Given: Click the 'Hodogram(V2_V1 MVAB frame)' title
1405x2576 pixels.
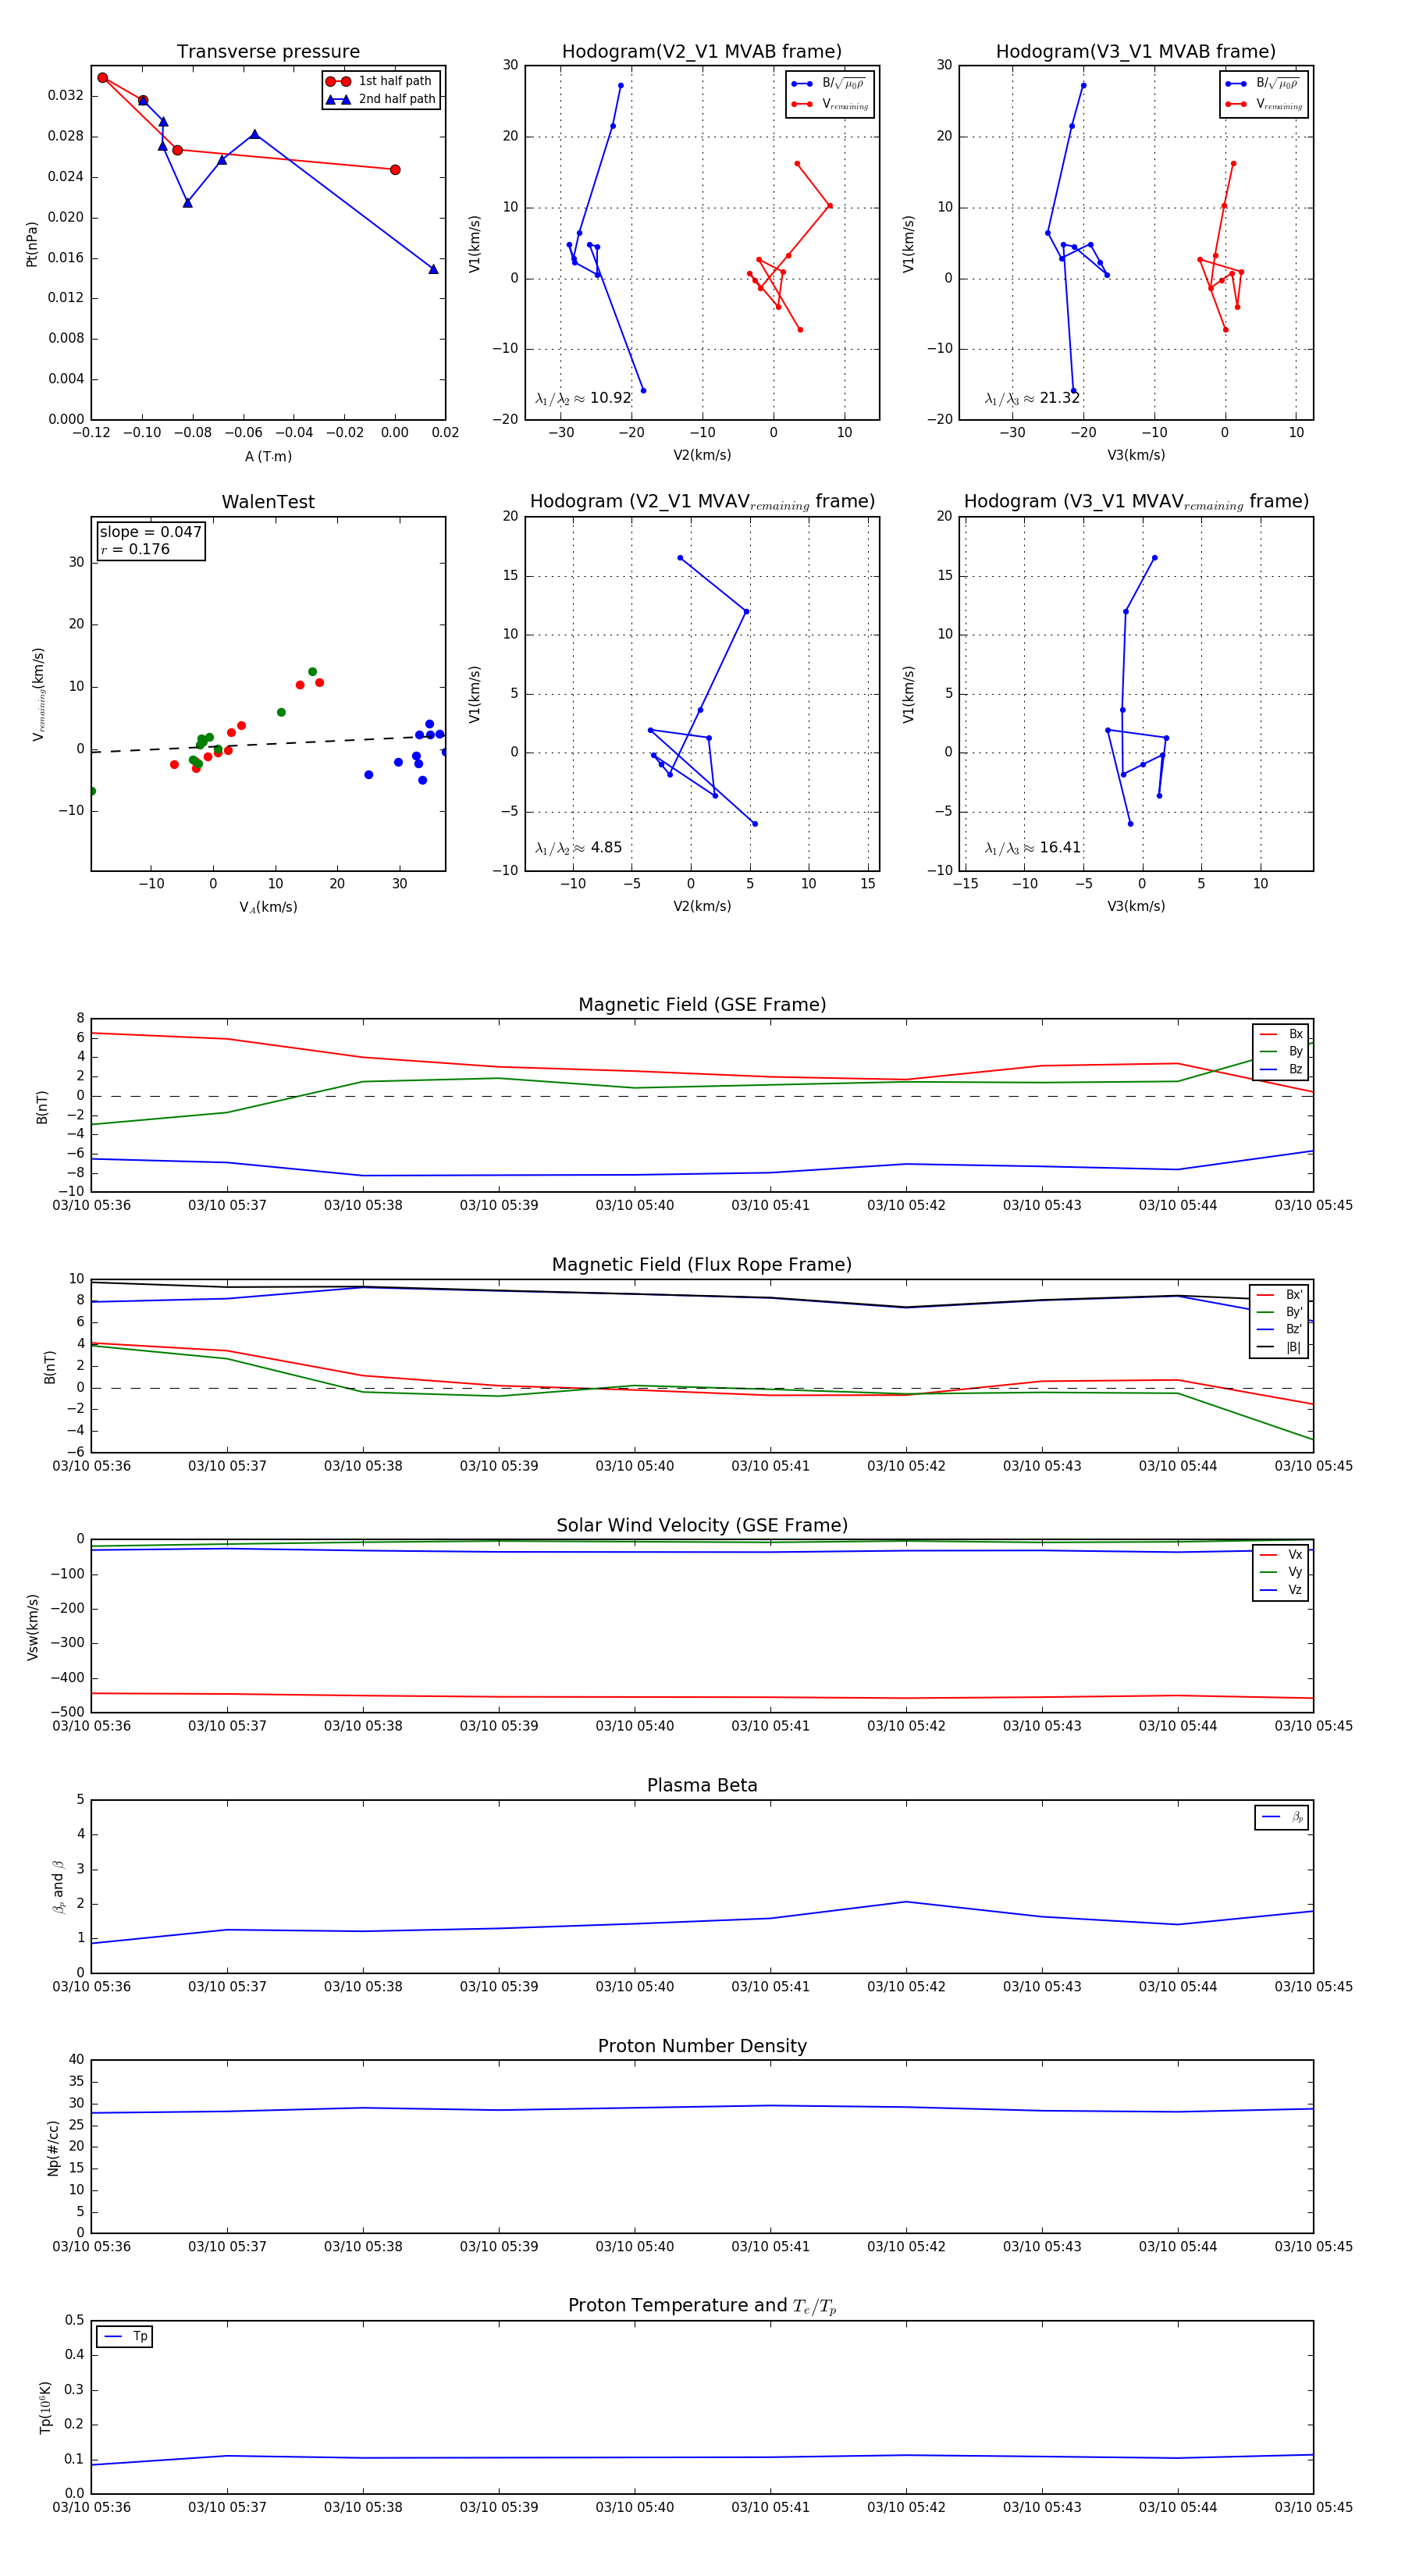Looking at the screenshot, I should click(701, 52).
